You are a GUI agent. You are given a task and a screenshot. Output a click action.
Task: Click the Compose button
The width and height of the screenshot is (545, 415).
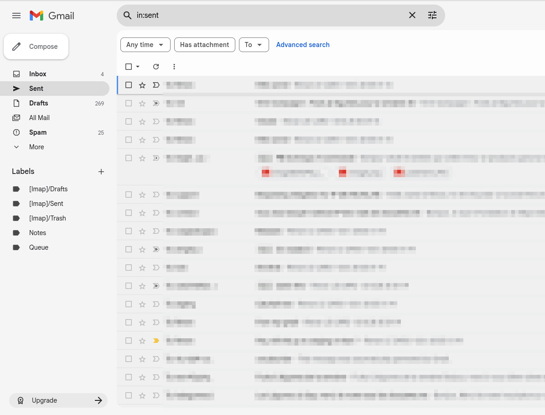click(36, 47)
